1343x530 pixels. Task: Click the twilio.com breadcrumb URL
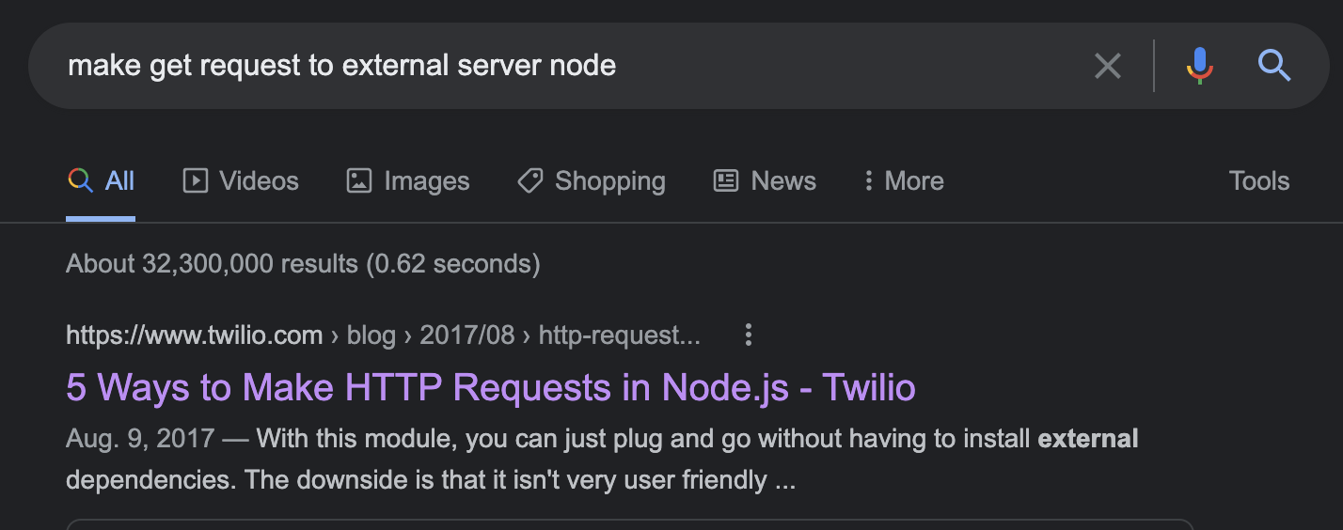pos(384,335)
